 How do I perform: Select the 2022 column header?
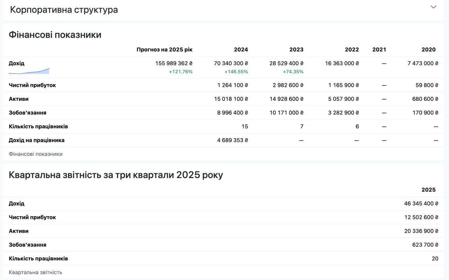[x=352, y=49]
